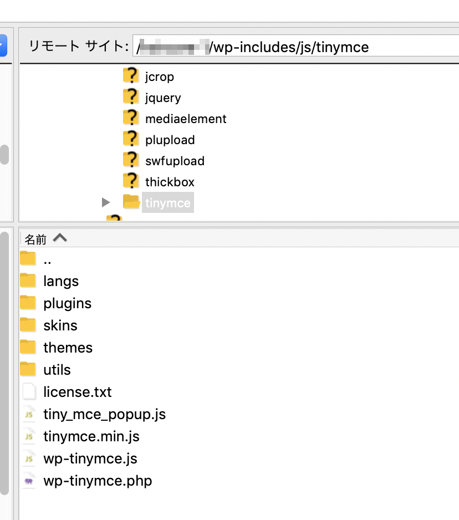Go to parent directory ".."
The height and width of the screenshot is (520, 459).
[x=47, y=259]
